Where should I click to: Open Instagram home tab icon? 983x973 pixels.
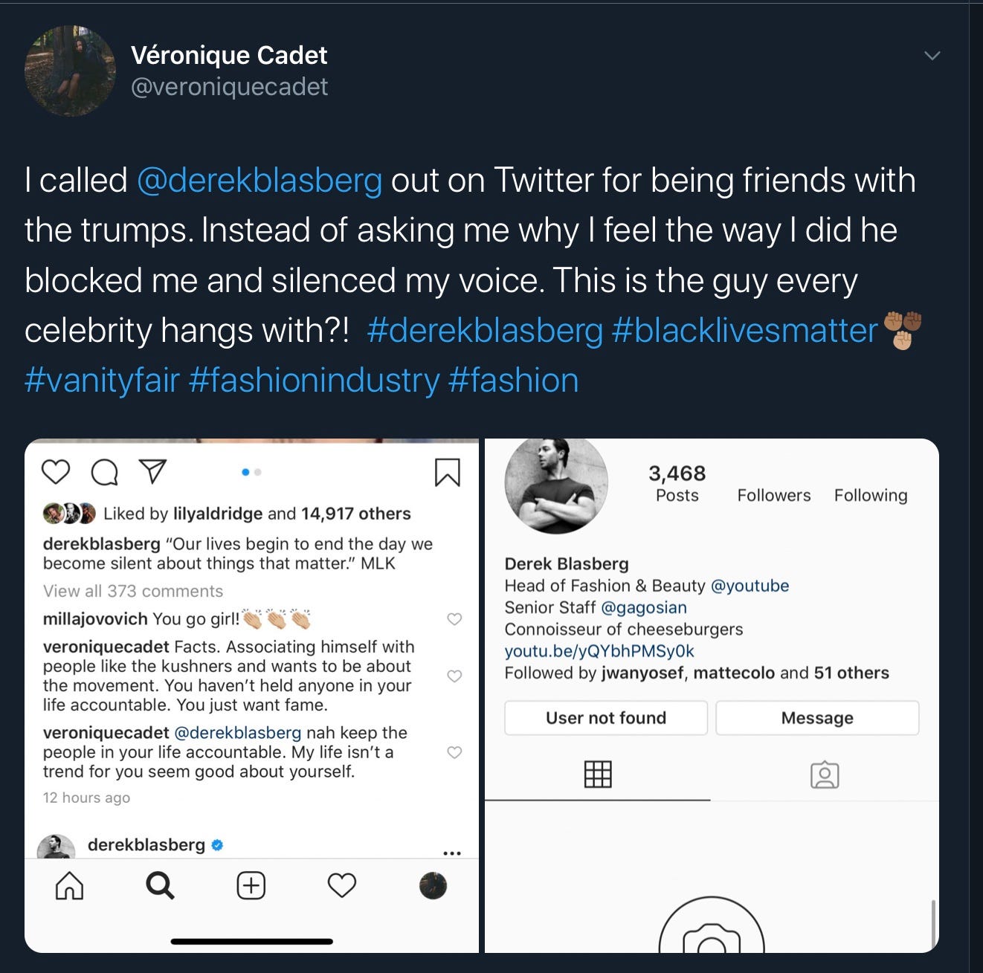70,886
